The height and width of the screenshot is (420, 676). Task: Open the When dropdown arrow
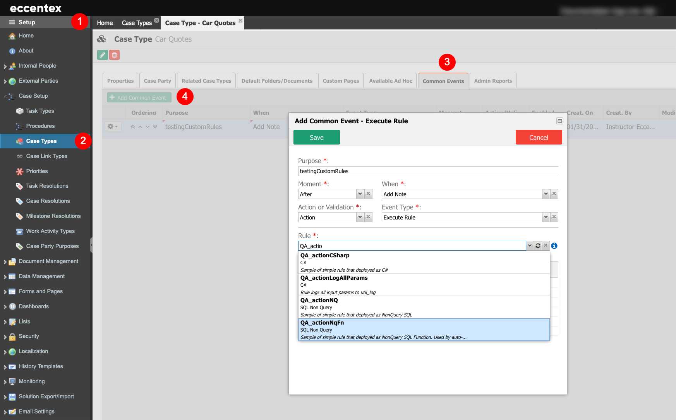point(546,194)
